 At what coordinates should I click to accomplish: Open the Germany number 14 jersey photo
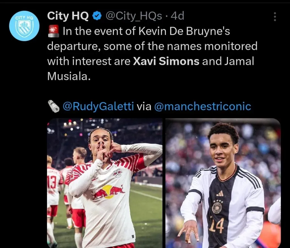(223, 183)
